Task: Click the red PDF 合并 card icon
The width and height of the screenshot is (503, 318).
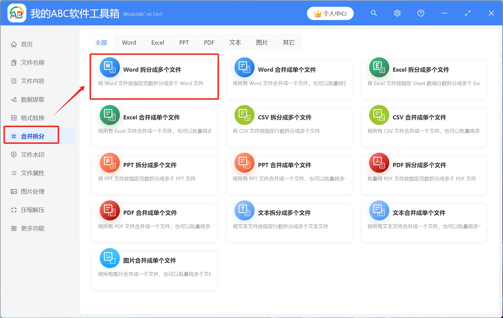Action: [x=110, y=210]
